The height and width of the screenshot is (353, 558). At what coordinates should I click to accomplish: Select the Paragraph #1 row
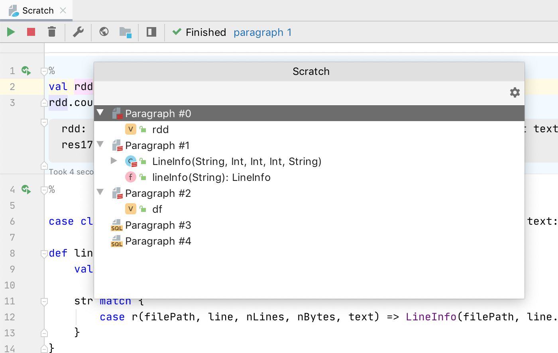309,145
